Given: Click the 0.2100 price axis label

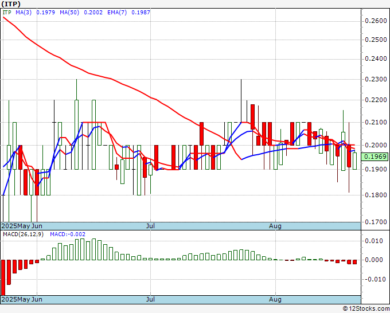Looking at the screenshot, I should click(x=376, y=123).
